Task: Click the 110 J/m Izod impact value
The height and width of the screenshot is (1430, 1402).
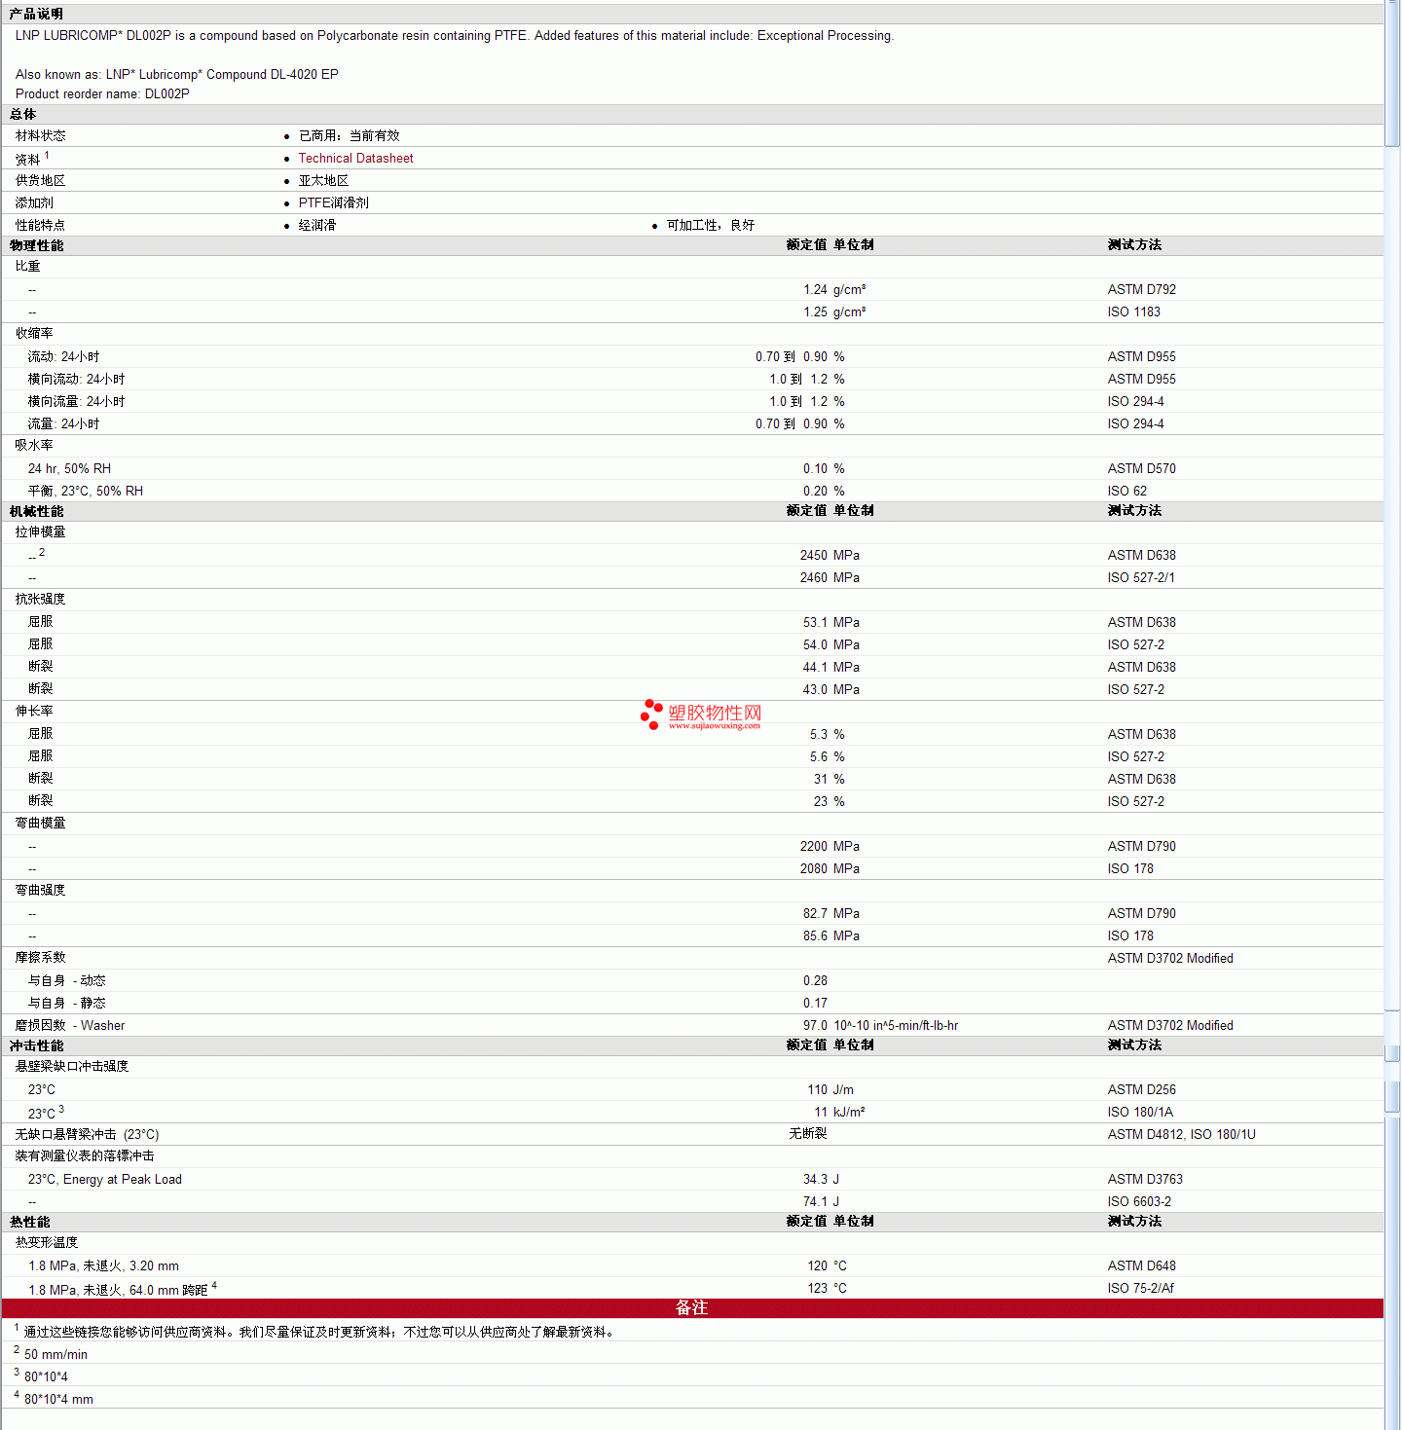Action: pos(830,1089)
